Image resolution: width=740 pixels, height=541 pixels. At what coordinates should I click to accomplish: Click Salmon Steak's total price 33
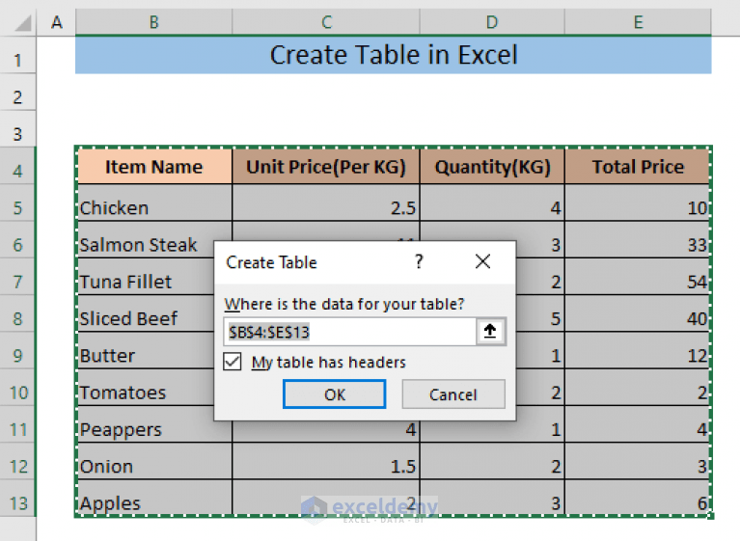click(638, 239)
